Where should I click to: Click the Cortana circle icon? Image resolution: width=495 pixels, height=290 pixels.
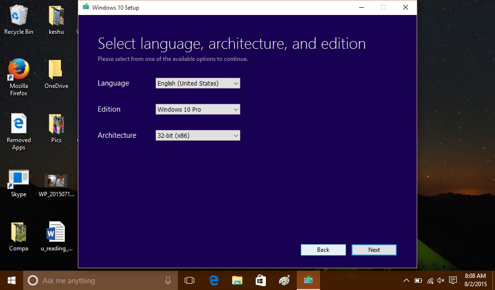(33, 280)
